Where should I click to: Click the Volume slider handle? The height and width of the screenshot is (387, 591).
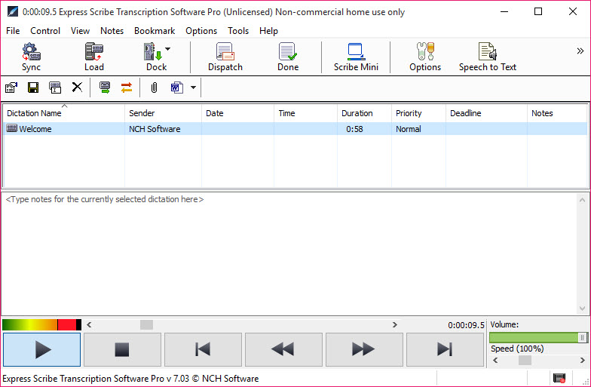click(582, 337)
